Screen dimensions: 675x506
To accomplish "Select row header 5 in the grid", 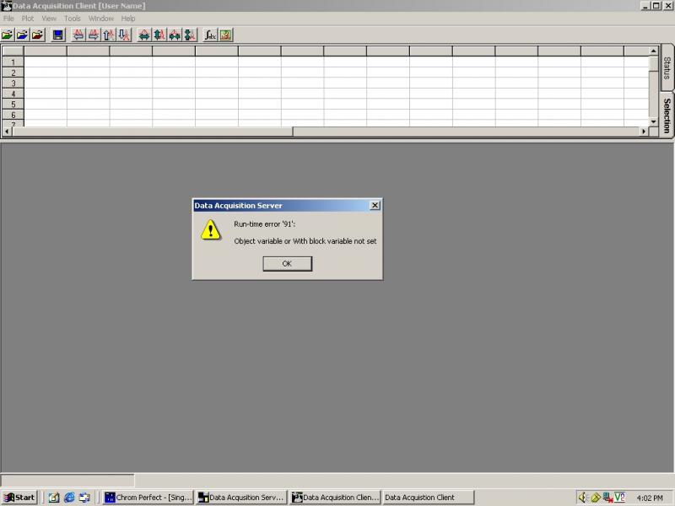I will 13,104.
